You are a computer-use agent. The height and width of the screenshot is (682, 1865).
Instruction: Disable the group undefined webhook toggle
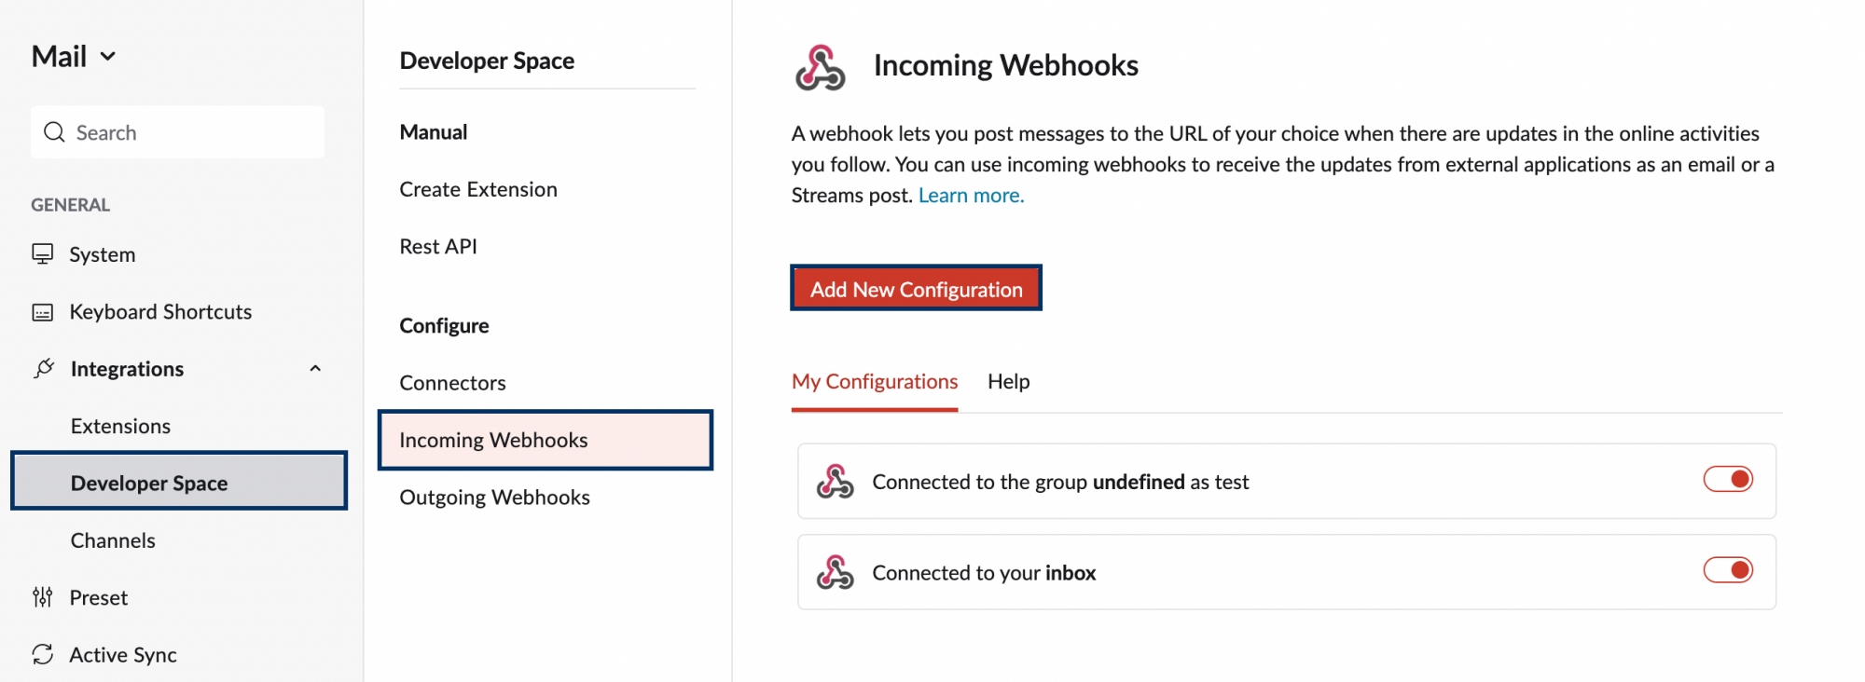1728,479
